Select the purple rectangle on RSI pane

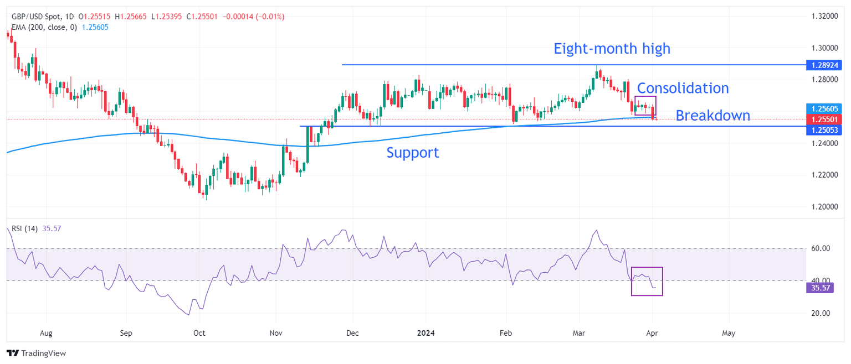[x=647, y=282]
